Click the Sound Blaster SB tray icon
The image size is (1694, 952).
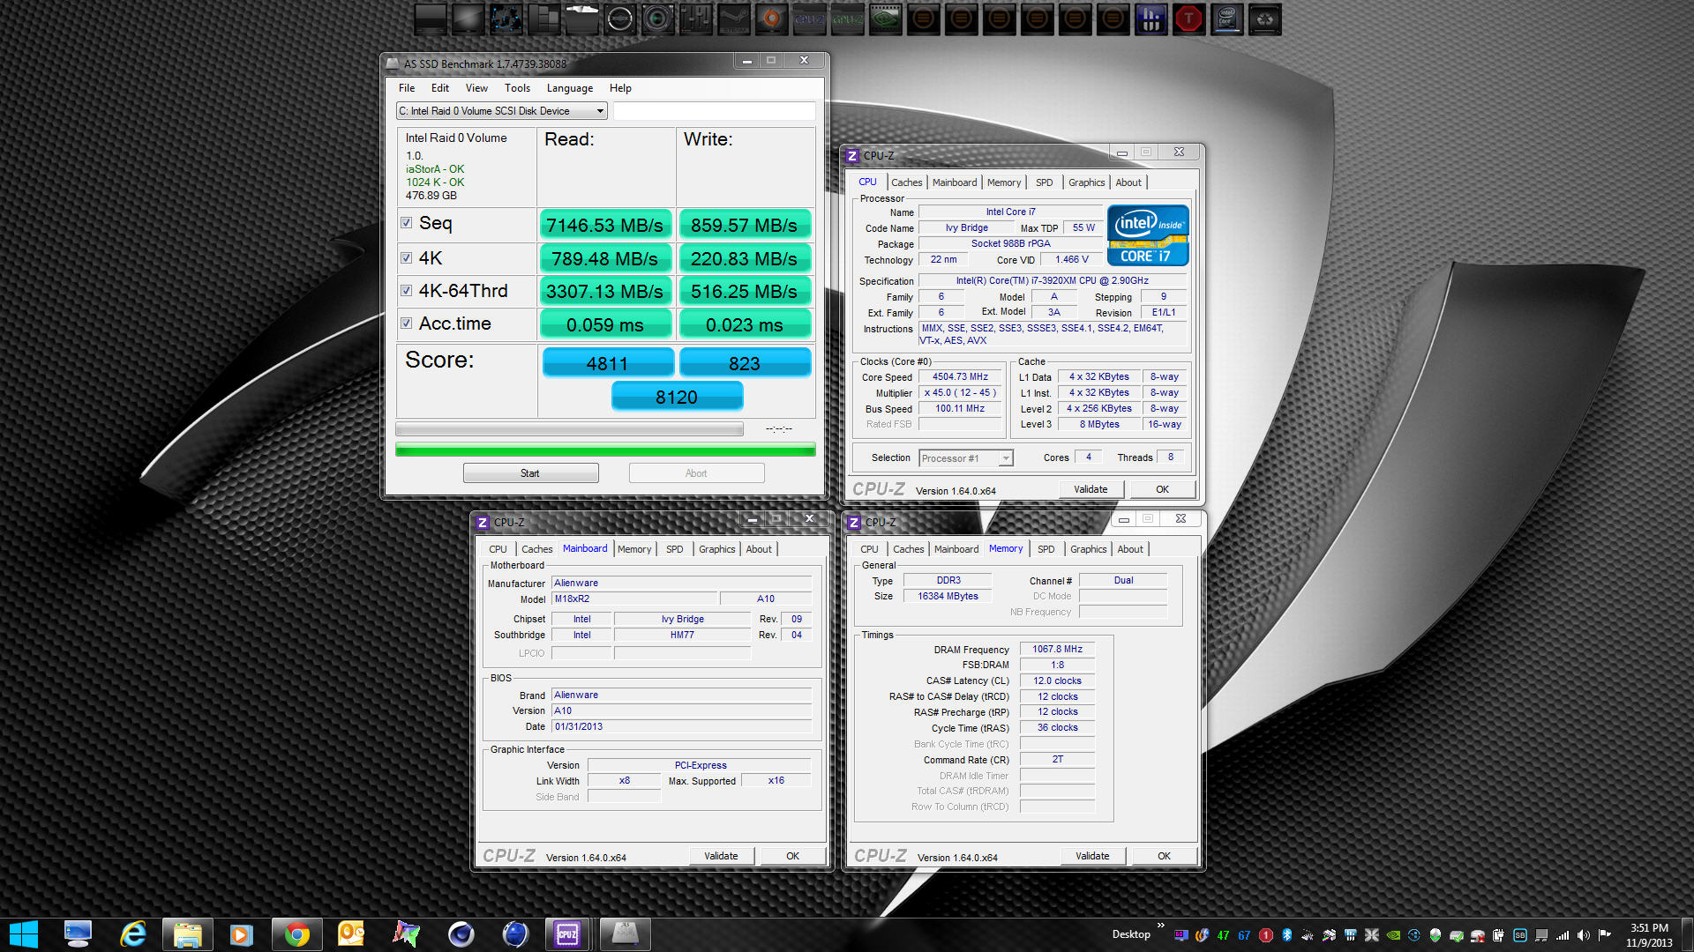point(1520,935)
